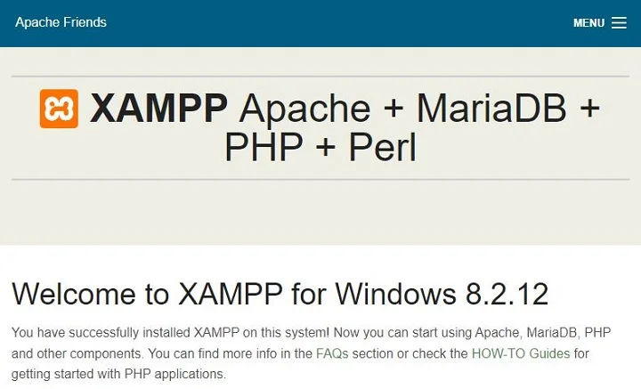Click the horizontal rule above banner title
The width and height of the screenshot is (641, 389).
(320, 78)
